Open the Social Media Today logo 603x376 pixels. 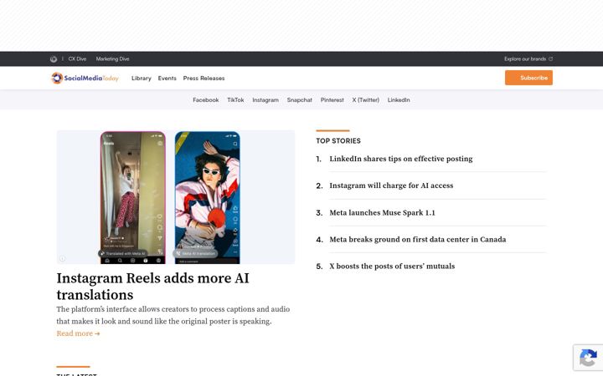[x=85, y=78]
